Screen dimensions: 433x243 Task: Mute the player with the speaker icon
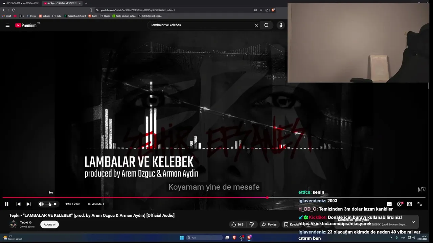(41, 204)
